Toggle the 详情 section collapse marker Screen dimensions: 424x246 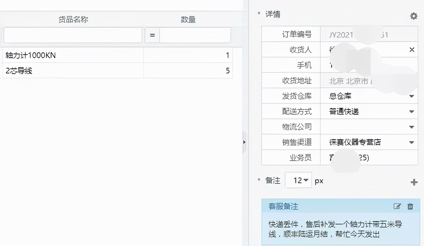click(259, 13)
